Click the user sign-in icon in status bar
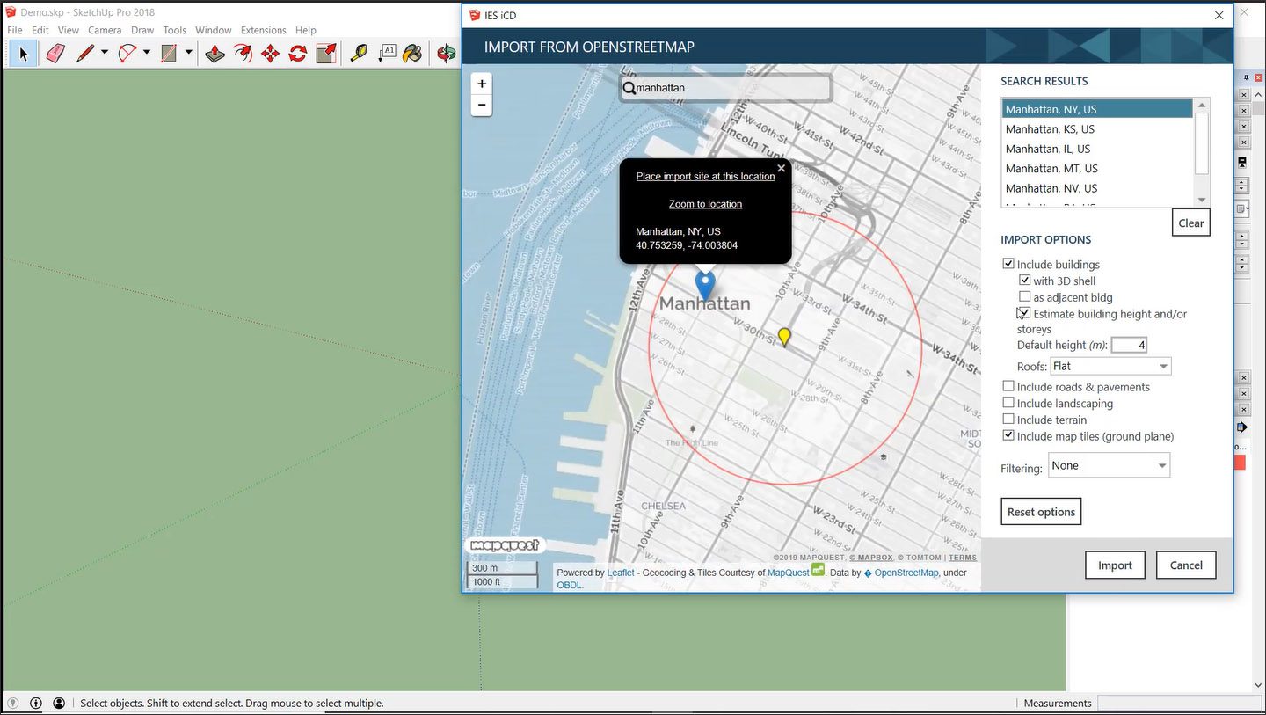 [59, 703]
